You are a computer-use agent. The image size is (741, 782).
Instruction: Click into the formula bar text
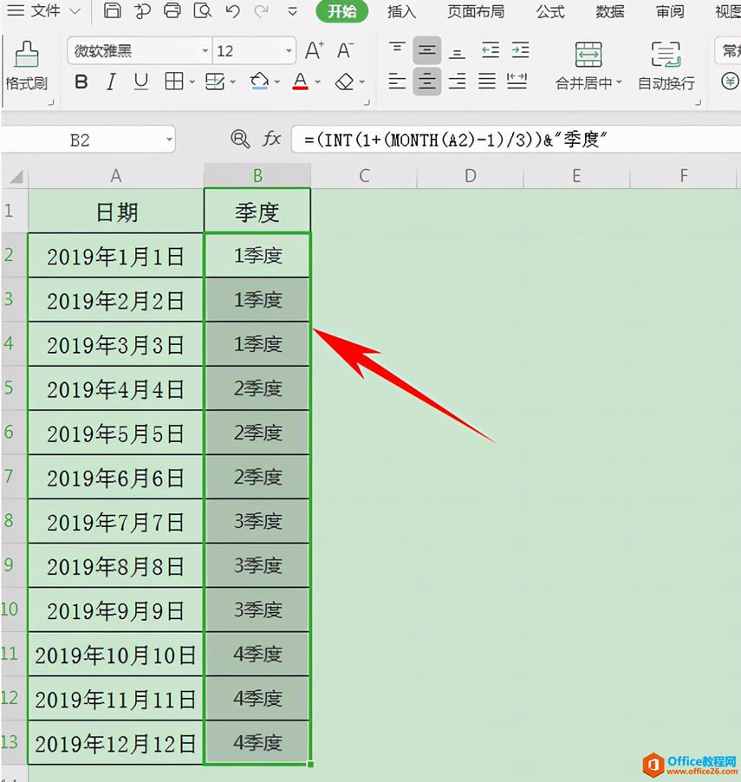[x=517, y=140]
